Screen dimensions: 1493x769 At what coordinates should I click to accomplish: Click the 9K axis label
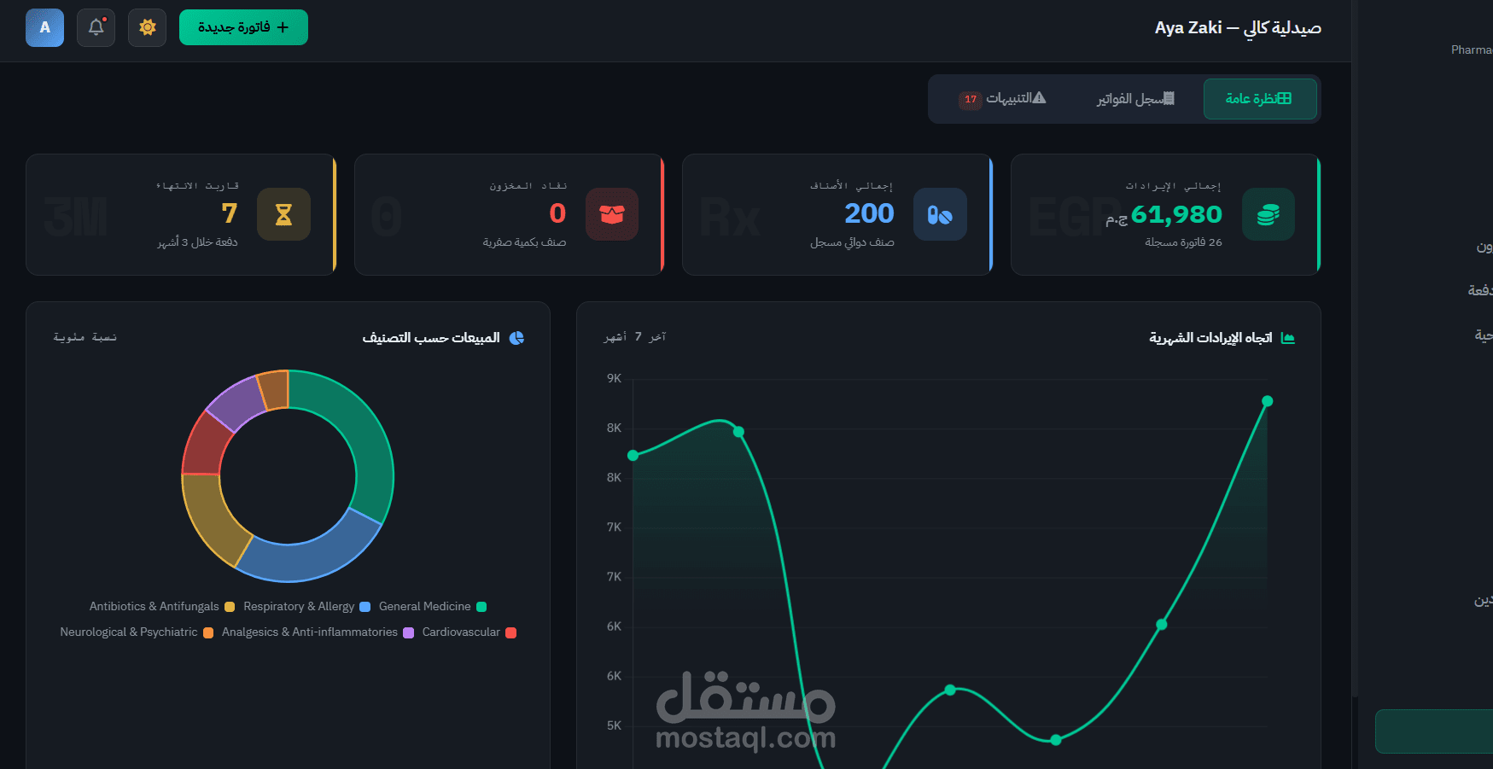click(x=614, y=378)
